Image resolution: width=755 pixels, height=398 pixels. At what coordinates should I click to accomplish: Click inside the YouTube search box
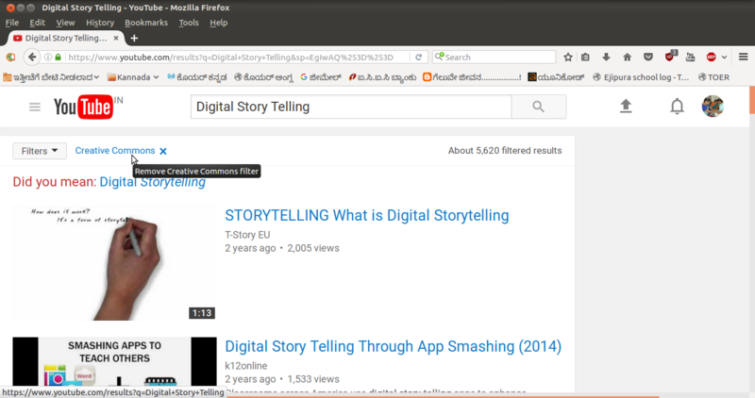351,107
